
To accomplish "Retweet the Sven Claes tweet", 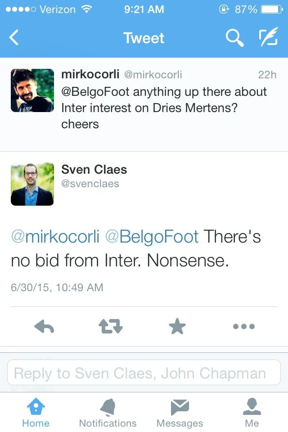I will click(110, 327).
